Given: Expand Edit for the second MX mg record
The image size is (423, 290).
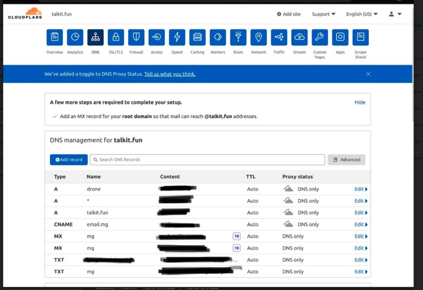Looking at the screenshot, I should click(x=361, y=248).
